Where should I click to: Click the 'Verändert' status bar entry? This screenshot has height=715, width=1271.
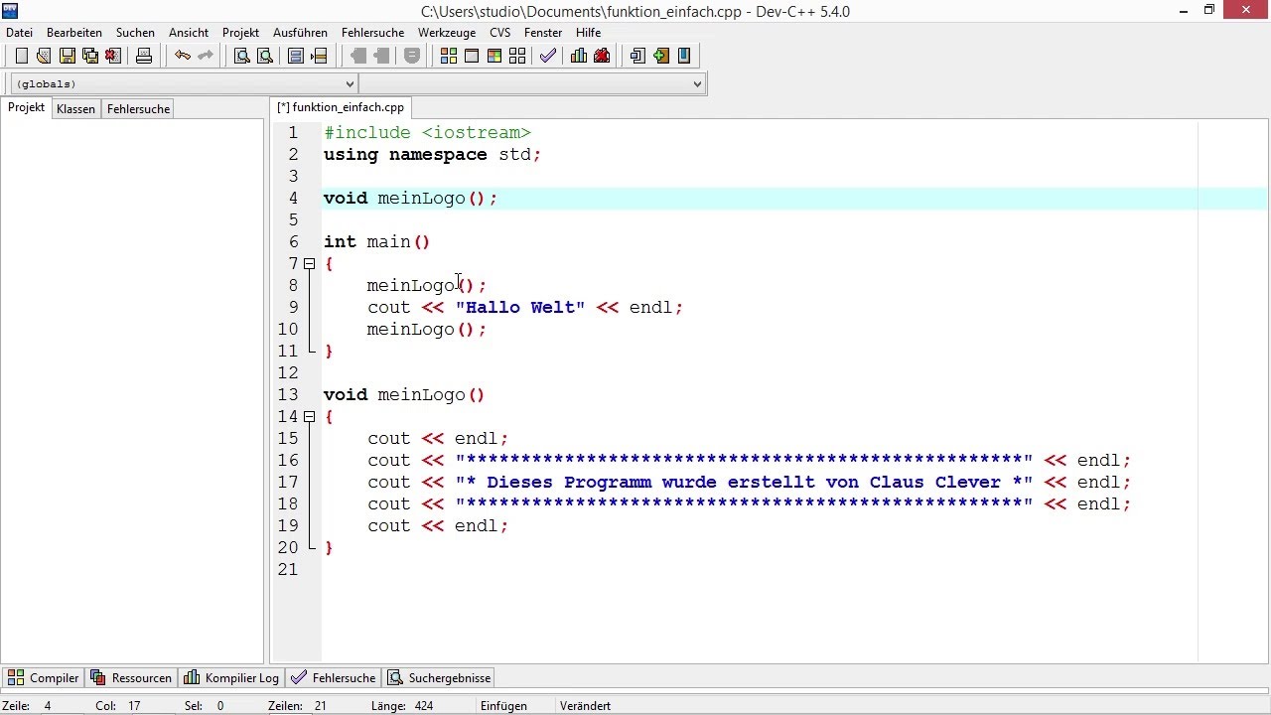(585, 706)
